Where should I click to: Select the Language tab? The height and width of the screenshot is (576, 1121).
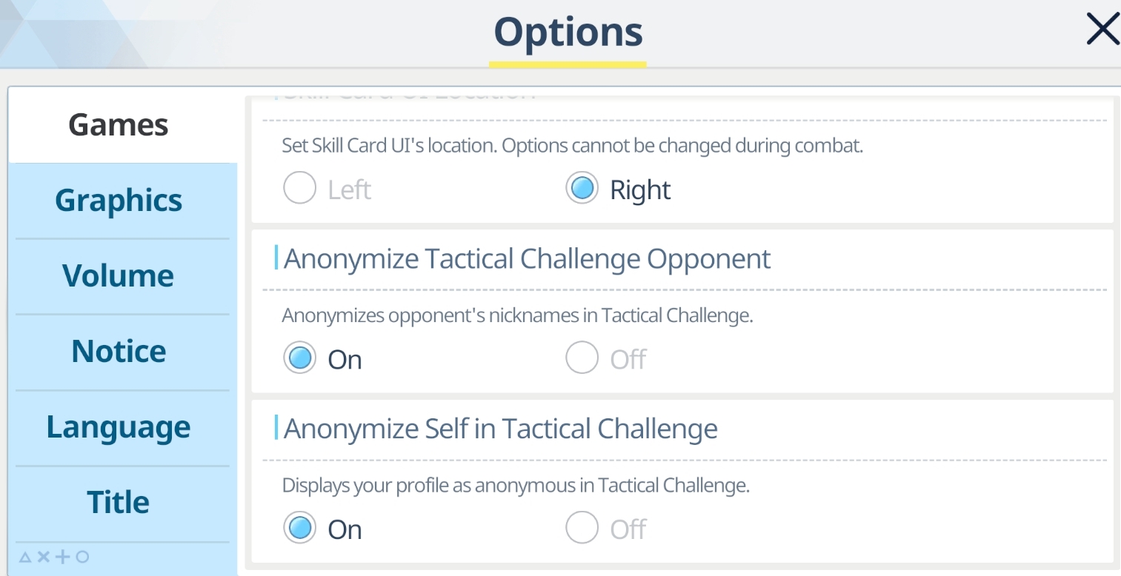point(119,427)
